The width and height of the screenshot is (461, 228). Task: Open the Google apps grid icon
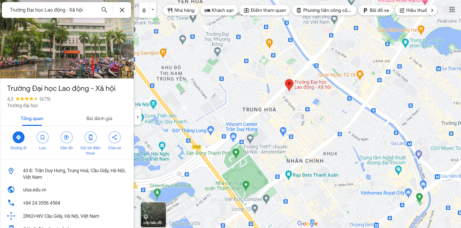(x=452, y=10)
